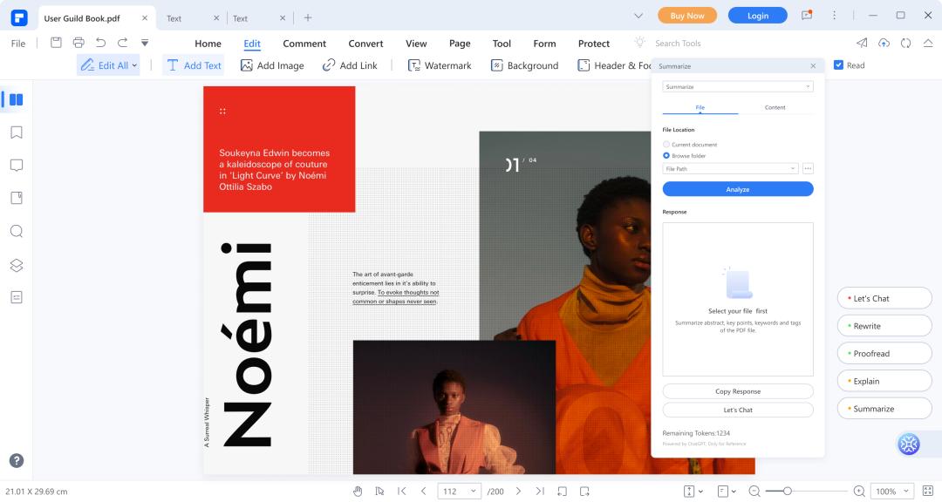942x502 pixels.
Task: Open the bookmarks panel icon
Action: tap(16, 132)
